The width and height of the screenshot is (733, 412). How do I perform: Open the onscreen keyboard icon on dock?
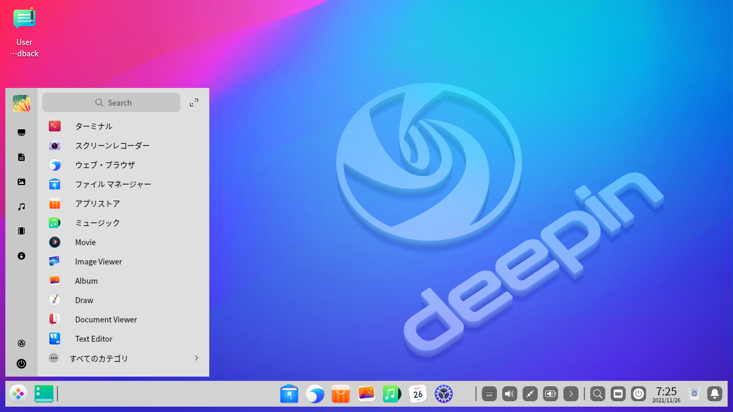point(618,394)
